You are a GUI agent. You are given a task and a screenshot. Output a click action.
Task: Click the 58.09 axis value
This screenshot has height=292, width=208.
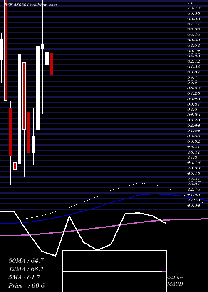coord(193,88)
